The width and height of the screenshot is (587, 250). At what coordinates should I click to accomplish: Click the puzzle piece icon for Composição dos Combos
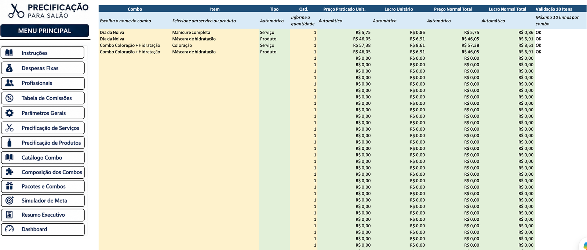point(10,172)
